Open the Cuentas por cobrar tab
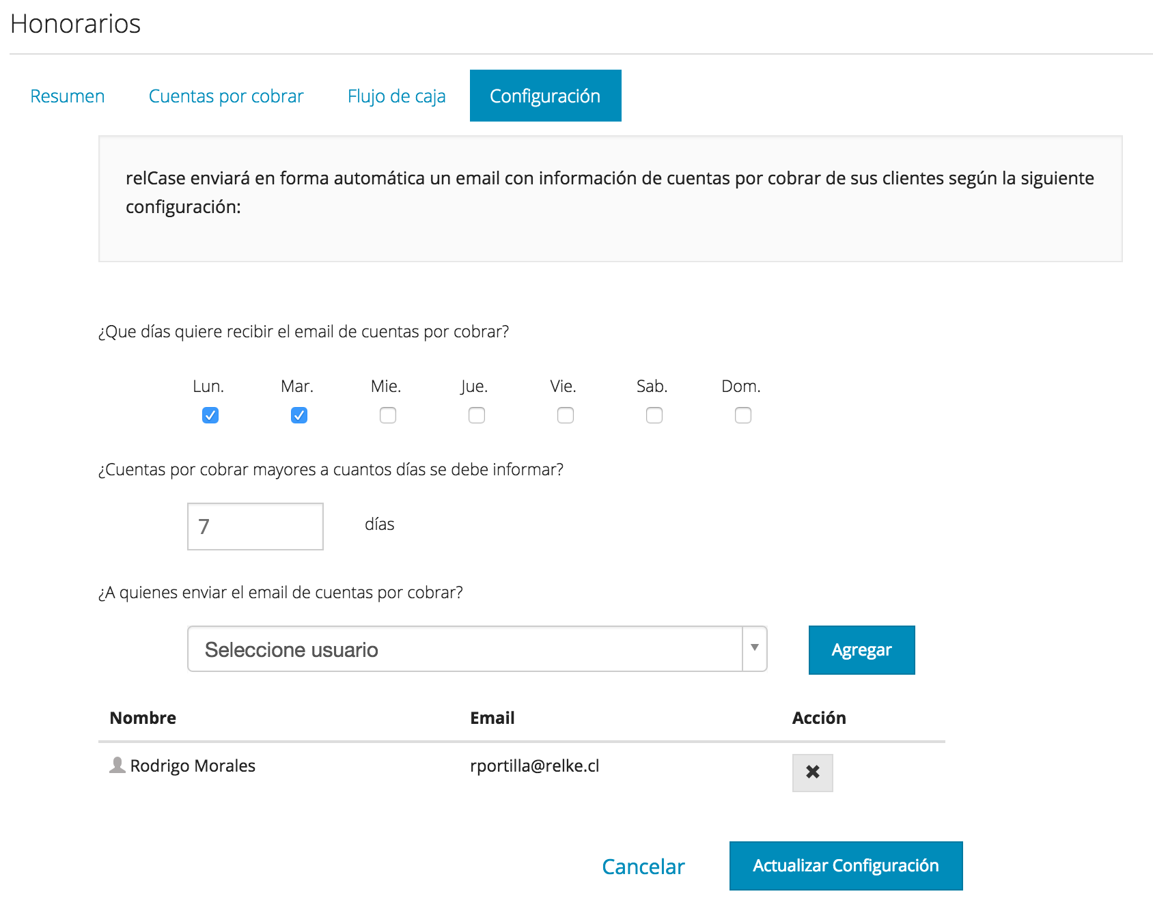Viewport: 1153px width, 911px height. (x=226, y=96)
